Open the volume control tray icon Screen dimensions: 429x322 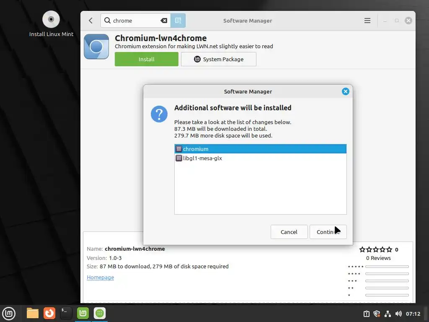tap(398, 314)
